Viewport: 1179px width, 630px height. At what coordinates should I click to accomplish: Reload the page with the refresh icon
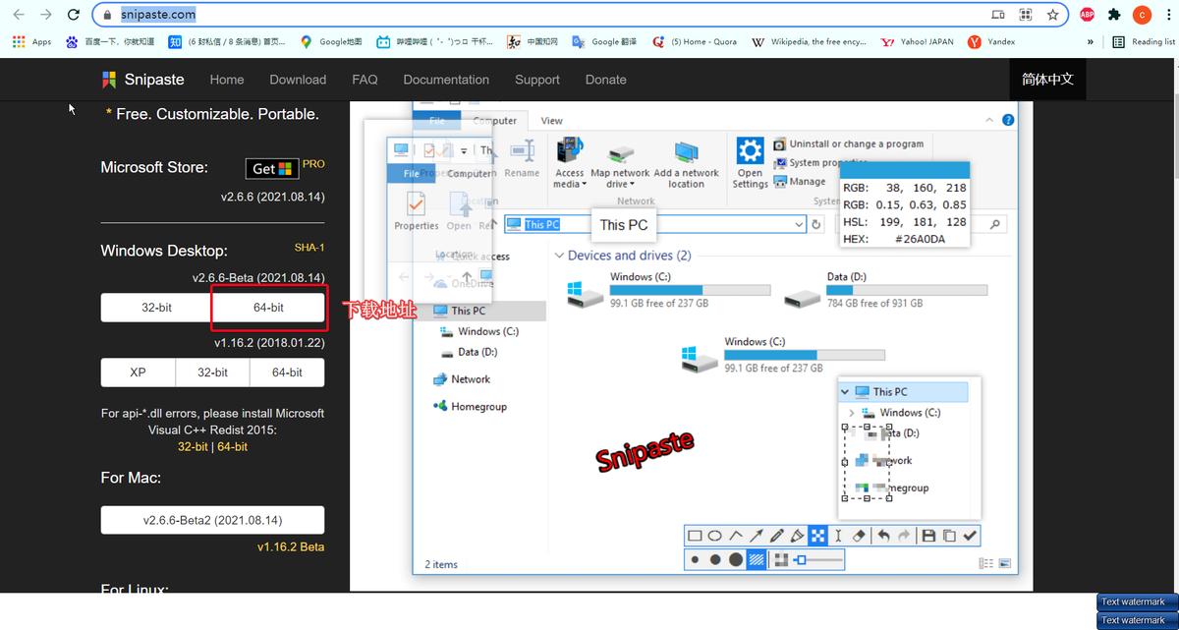coord(74,15)
